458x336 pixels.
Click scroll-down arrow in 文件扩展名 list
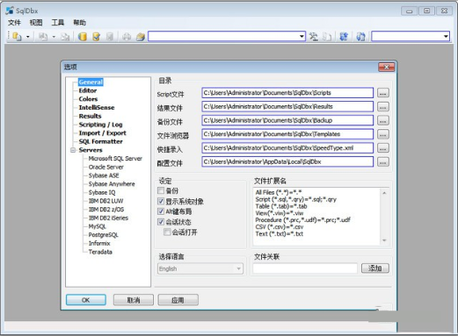coord(384,240)
